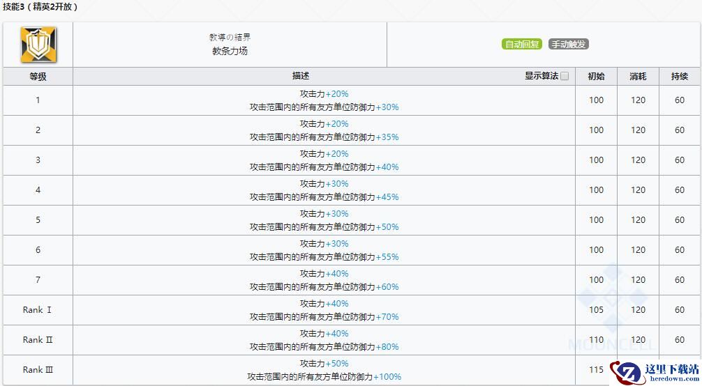Image resolution: width=702 pixels, height=386 pixels.
Task: Click the Mooncell watermark logo
Action: click(x=613, y=307)
